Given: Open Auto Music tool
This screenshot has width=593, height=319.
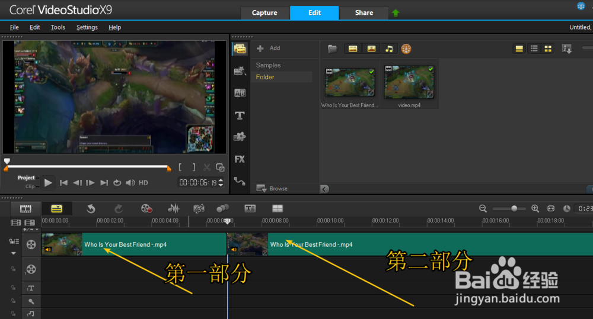Looking at the screenshot, I should click(199, 208).
